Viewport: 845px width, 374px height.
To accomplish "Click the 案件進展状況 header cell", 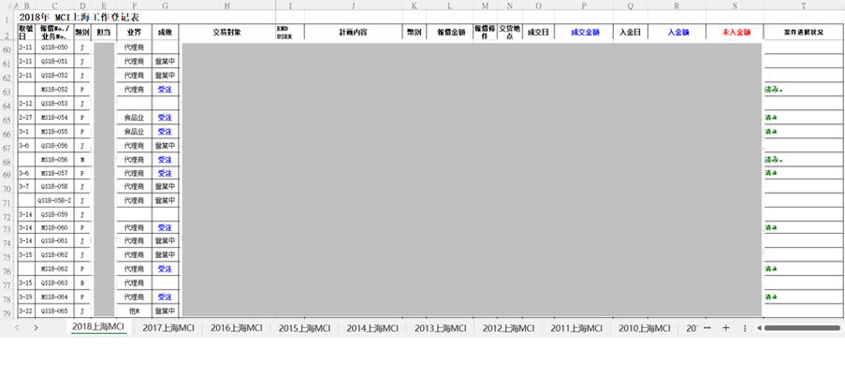I will 804,32.
